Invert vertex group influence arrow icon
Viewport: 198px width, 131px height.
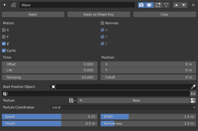193,94
